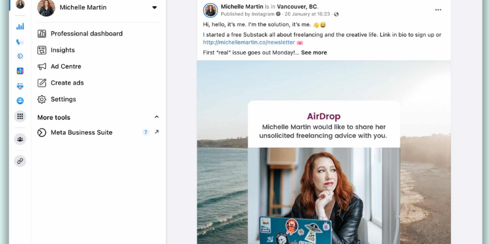Expand the post with See more

pyautogui.click(x=314, y=52)
